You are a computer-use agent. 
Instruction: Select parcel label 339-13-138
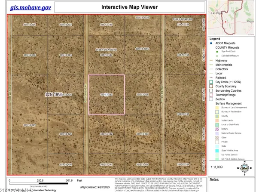[142, 164]
